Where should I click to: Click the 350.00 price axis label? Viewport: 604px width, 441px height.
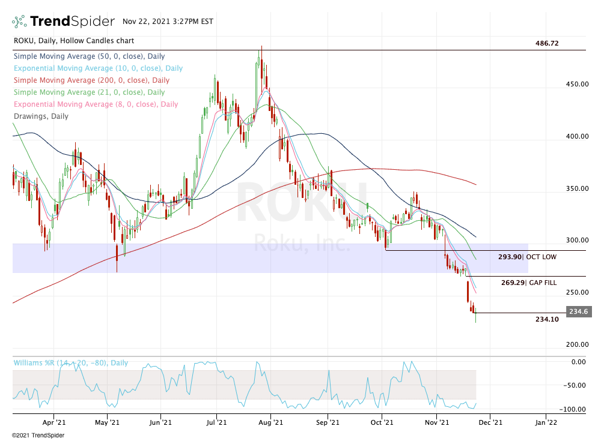[x=577, y=188]
